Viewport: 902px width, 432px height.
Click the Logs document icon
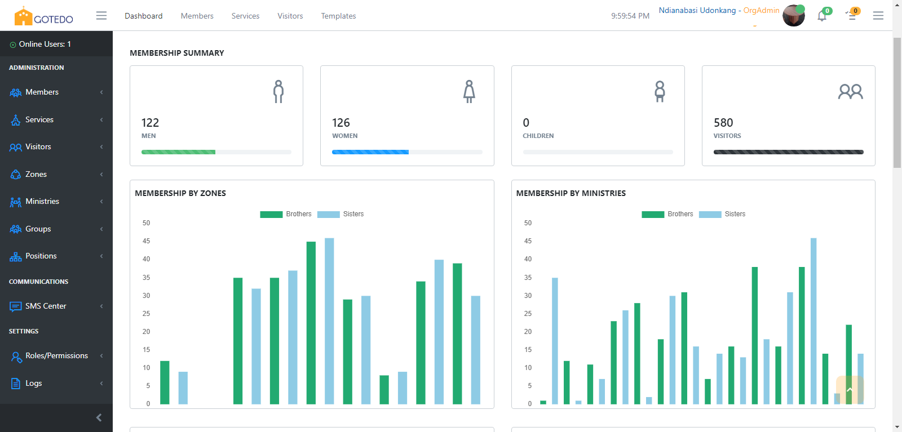(x=16, y=384)
